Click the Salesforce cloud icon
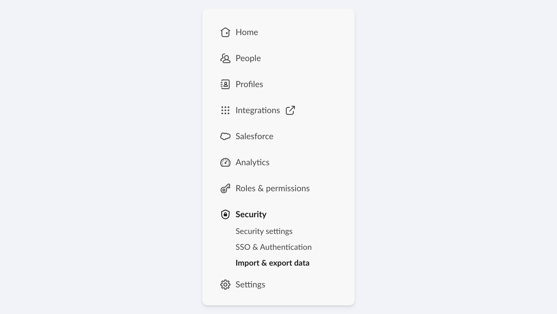This screenshot has width=557, height=314. [225, 136]
